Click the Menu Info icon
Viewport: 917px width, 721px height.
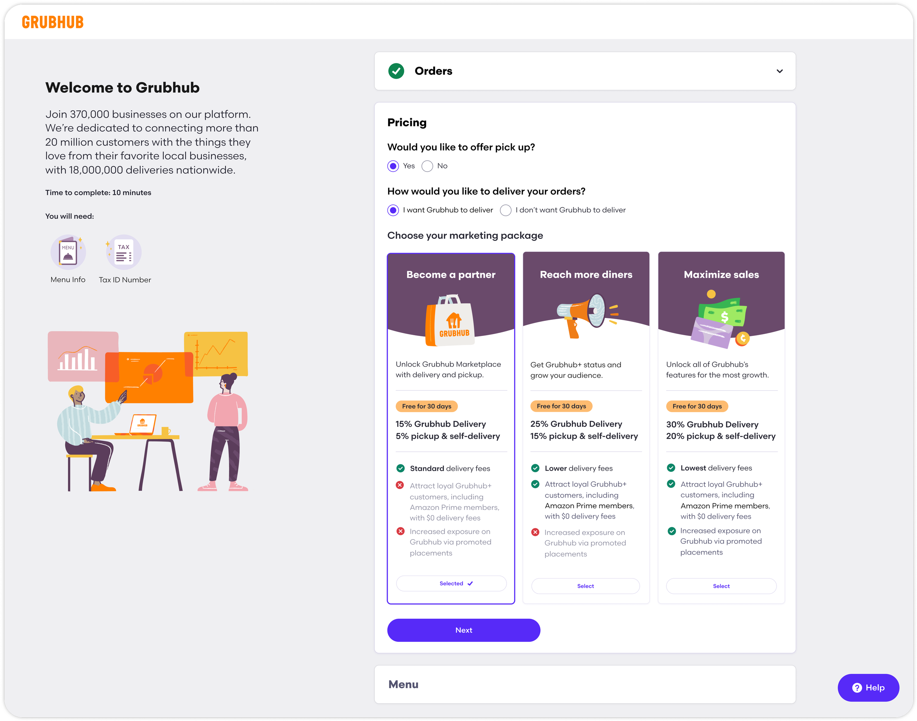pos(68,252)
